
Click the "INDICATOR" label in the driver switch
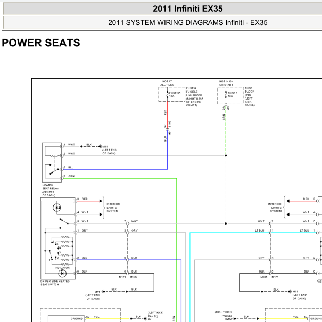point(62,268)
